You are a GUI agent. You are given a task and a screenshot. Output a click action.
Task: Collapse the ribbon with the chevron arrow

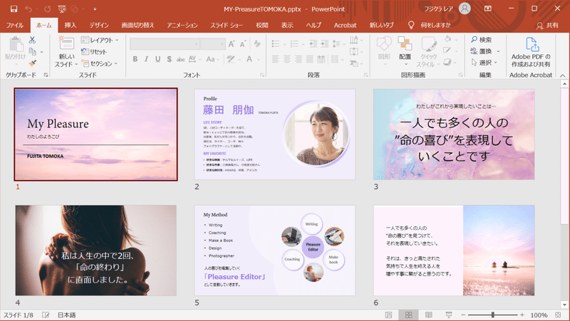pos(562,75)
